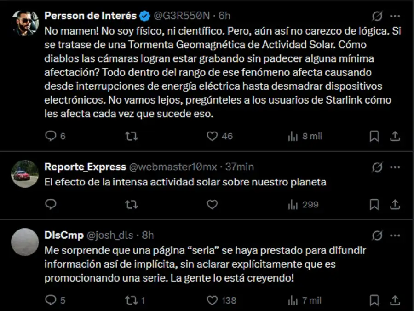
Task: Like the Reporte_Express tweet
Action: (x=212, y=204)
